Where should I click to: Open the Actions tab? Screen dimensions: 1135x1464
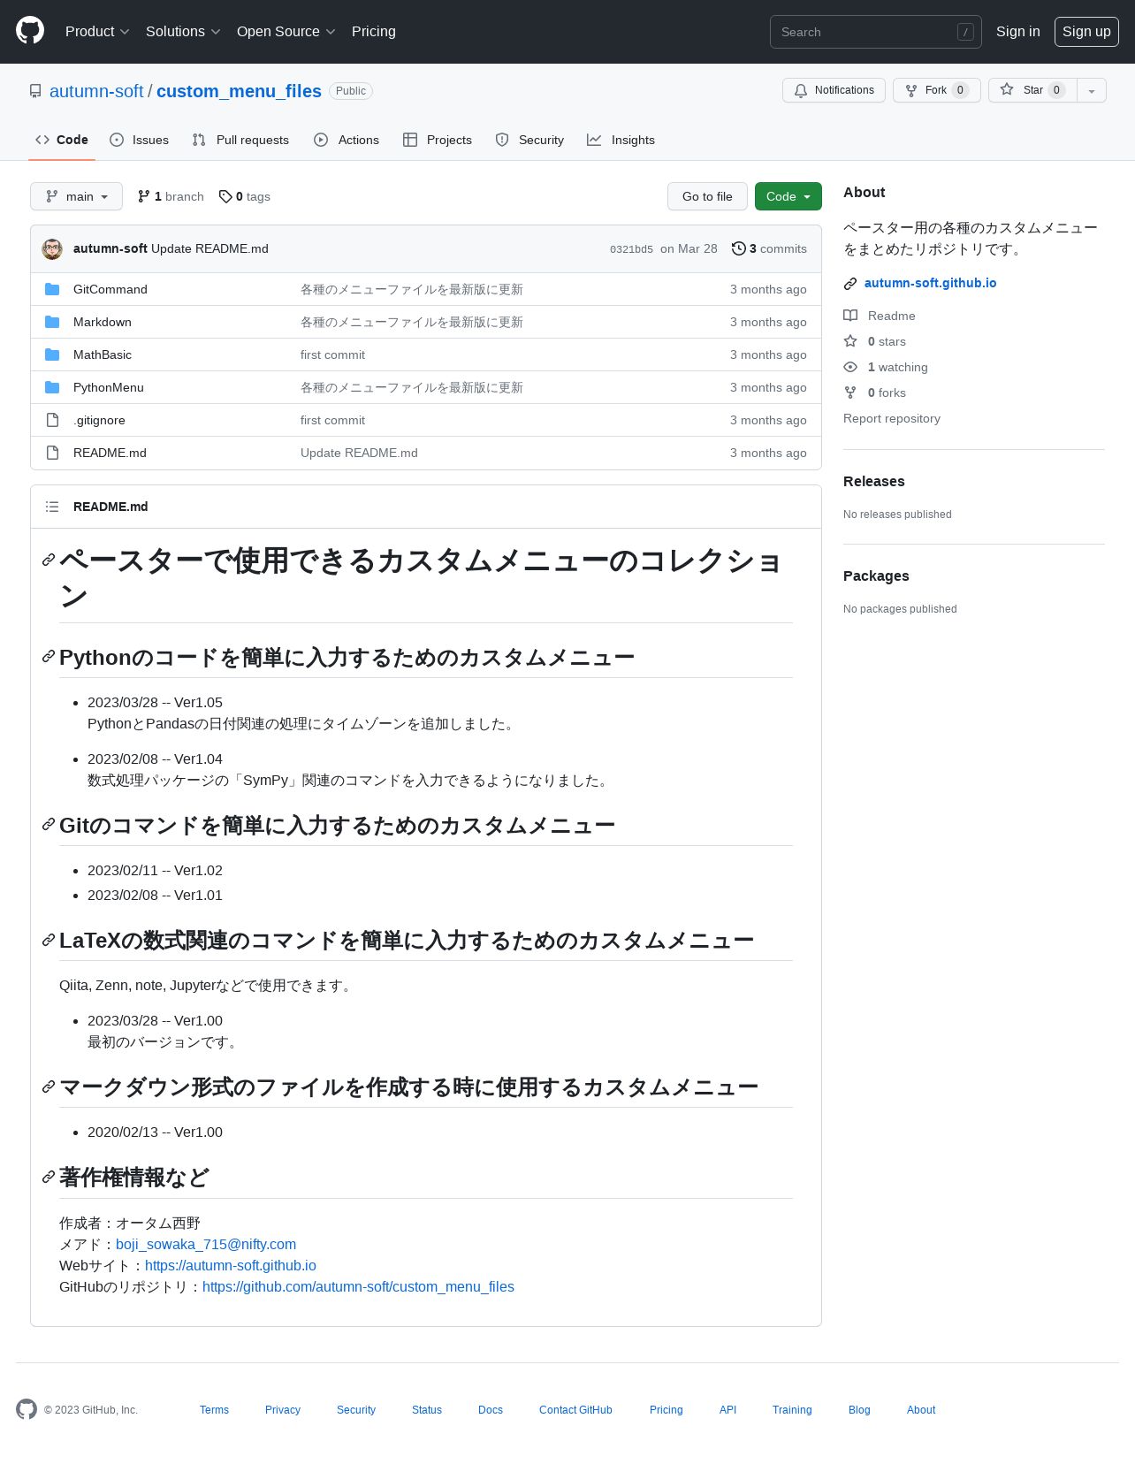tap(347, 140)
